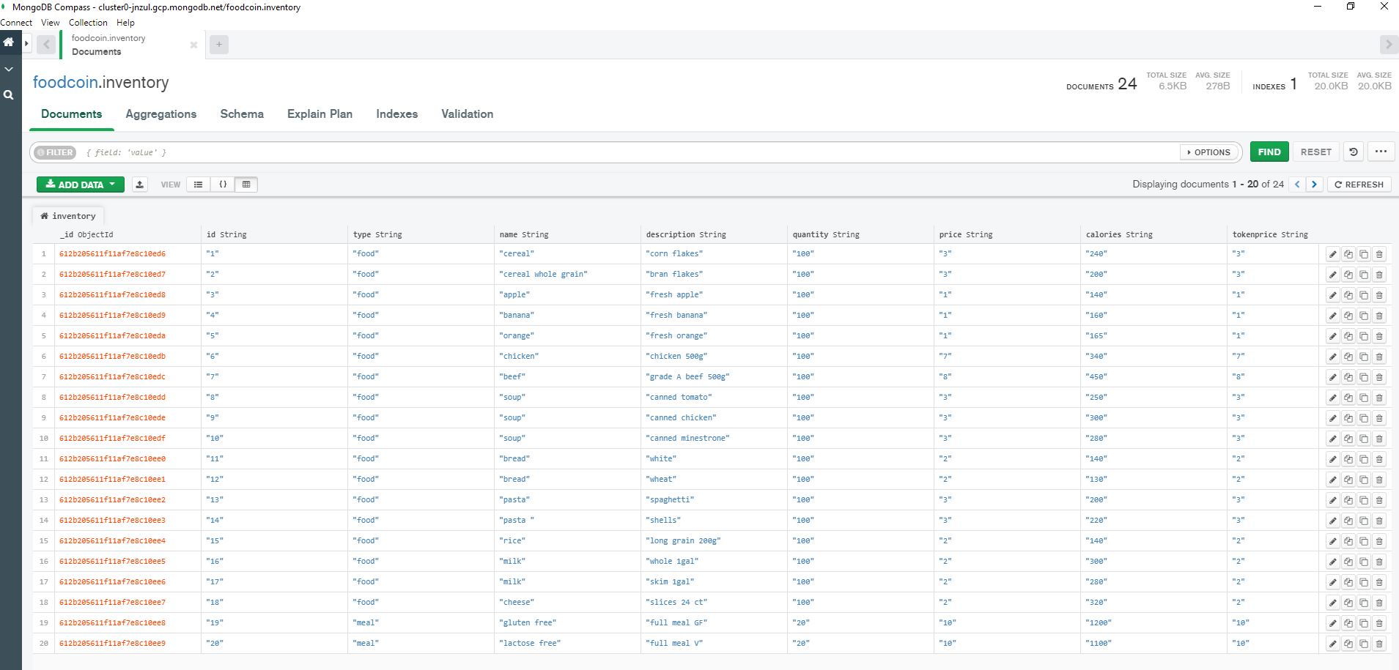Edit the document in the "spaghetti" row
This screenshot has width=1399, height=670.
tap(1332, 500)
